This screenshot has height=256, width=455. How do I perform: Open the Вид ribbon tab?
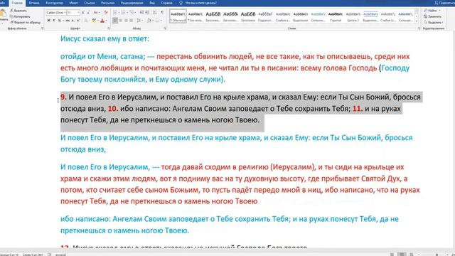pos(152,3)
